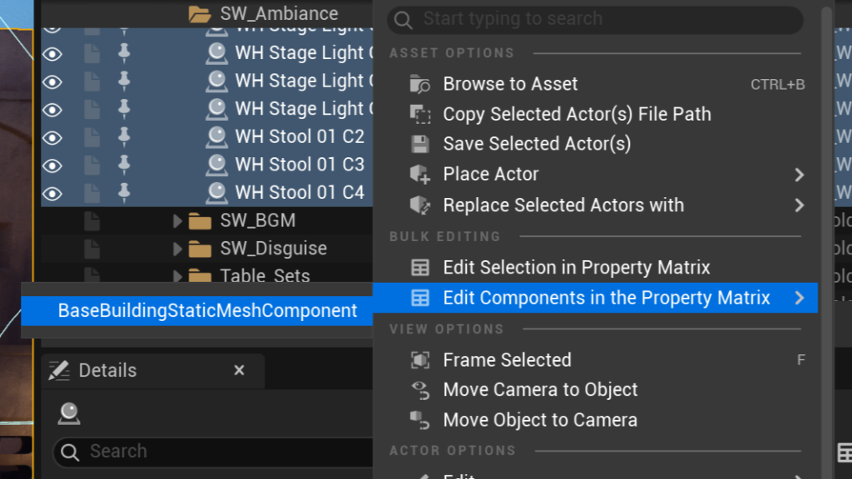This screenshot has height=479, width=852.
Task: Select the WH Stool 01 C2 actor row
Action: (x=300, y=137)
